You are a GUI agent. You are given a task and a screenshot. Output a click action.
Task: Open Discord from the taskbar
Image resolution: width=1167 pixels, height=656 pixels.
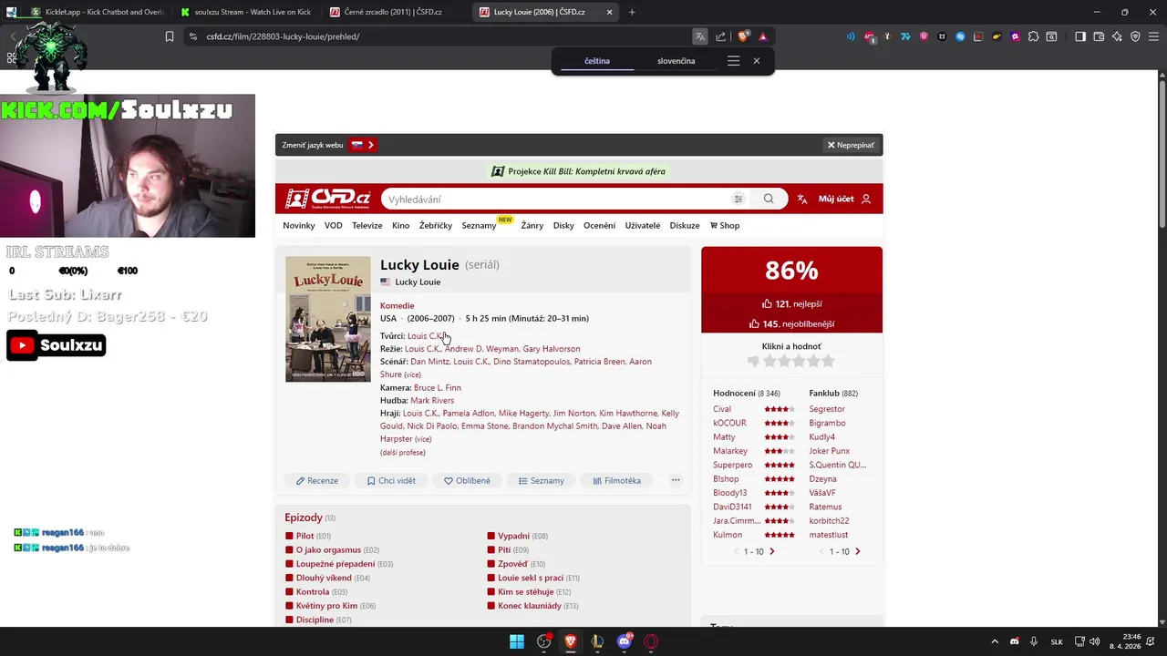pos(625,641)
